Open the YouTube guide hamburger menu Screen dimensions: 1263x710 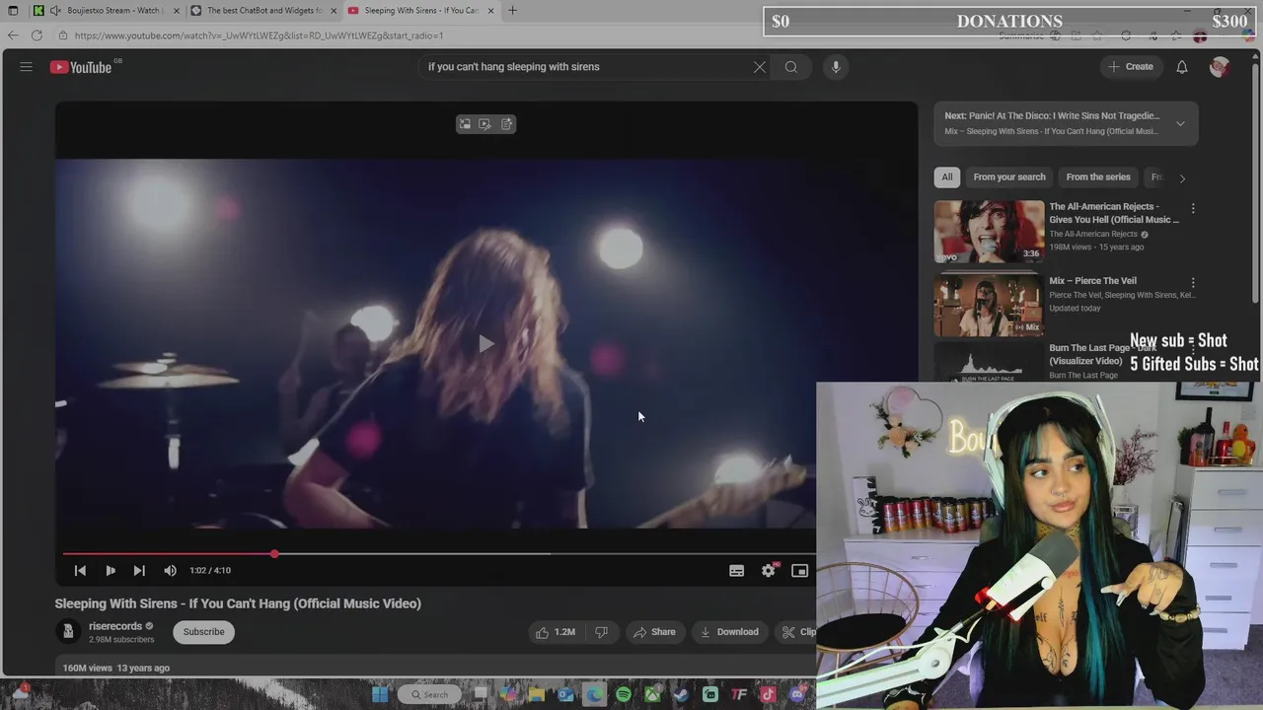[x=26, y=67]
